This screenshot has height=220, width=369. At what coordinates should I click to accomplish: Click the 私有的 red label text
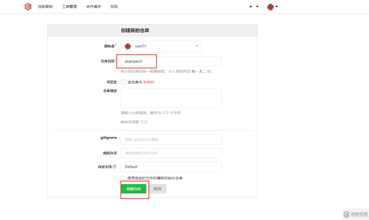pyautogui.click(x=149, y=82)
